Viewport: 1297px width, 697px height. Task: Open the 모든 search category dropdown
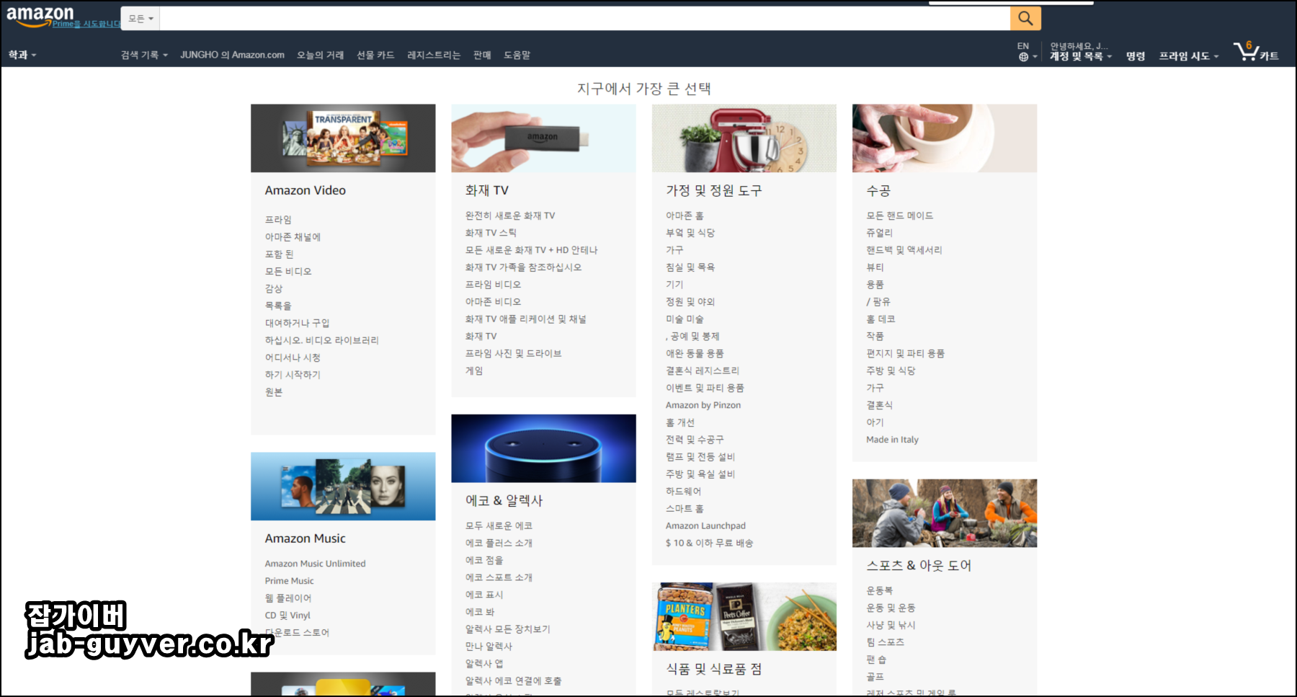point(141,19)
